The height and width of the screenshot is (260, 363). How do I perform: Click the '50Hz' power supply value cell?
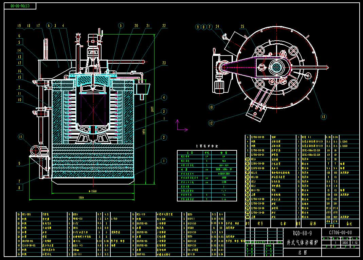[224, 170]
